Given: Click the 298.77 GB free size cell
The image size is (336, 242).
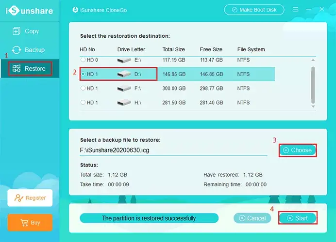Looking at the screenshot, I should click(211, 88).
